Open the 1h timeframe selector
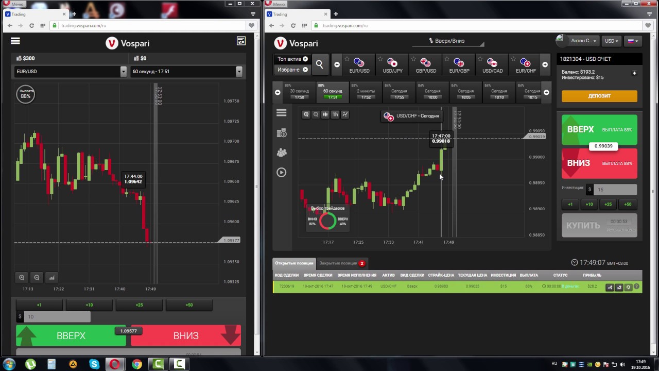The width and height of the screenshot is (659, 371). click(335, 114)
